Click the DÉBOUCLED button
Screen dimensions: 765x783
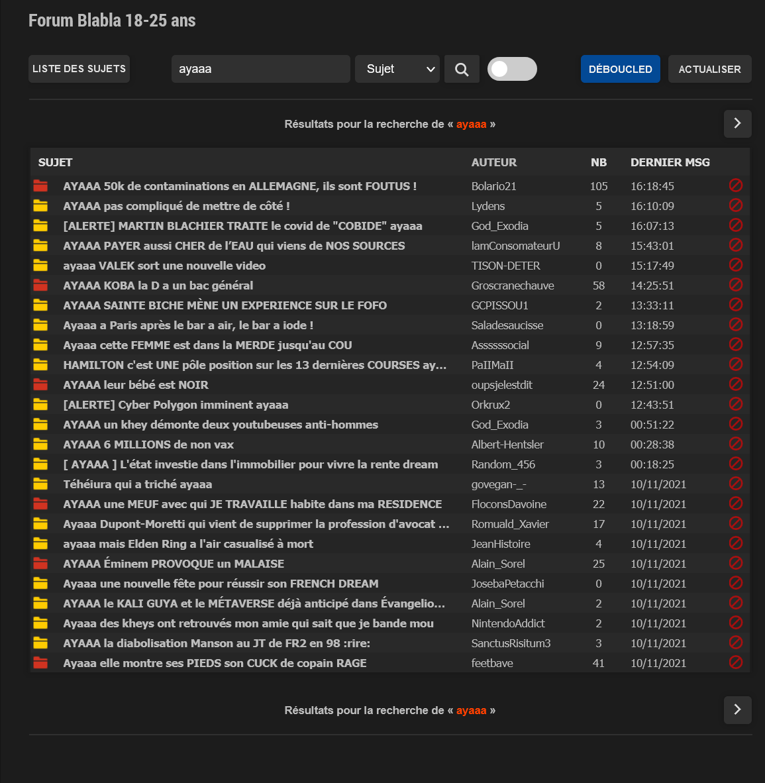tap(620, 69)
